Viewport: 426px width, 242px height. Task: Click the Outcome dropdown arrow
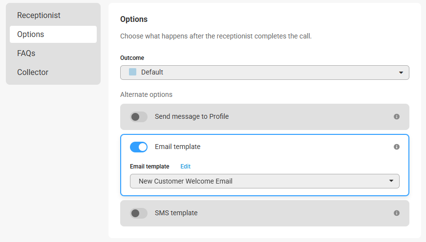click(401, 73)
